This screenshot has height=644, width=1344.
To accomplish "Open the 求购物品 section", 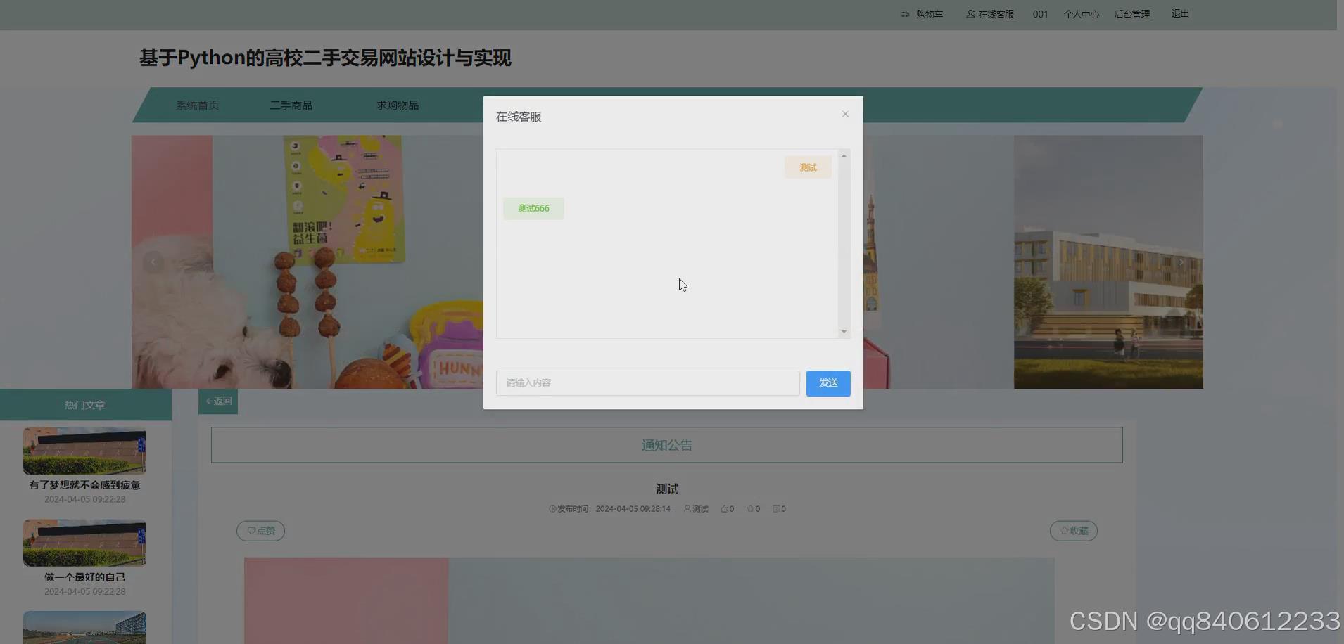I will coord(397,105).
